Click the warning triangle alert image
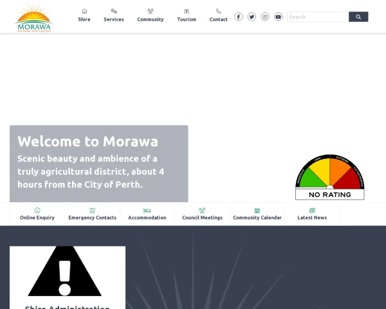The image size is (386, 309). 65,272
